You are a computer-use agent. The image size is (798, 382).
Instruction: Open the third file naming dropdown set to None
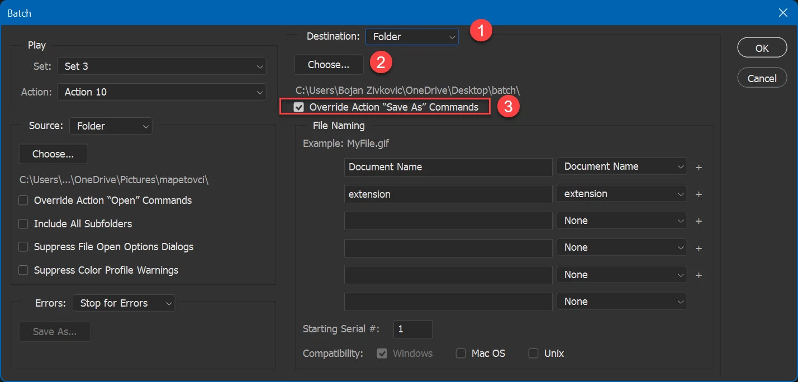tap(621, 221)
